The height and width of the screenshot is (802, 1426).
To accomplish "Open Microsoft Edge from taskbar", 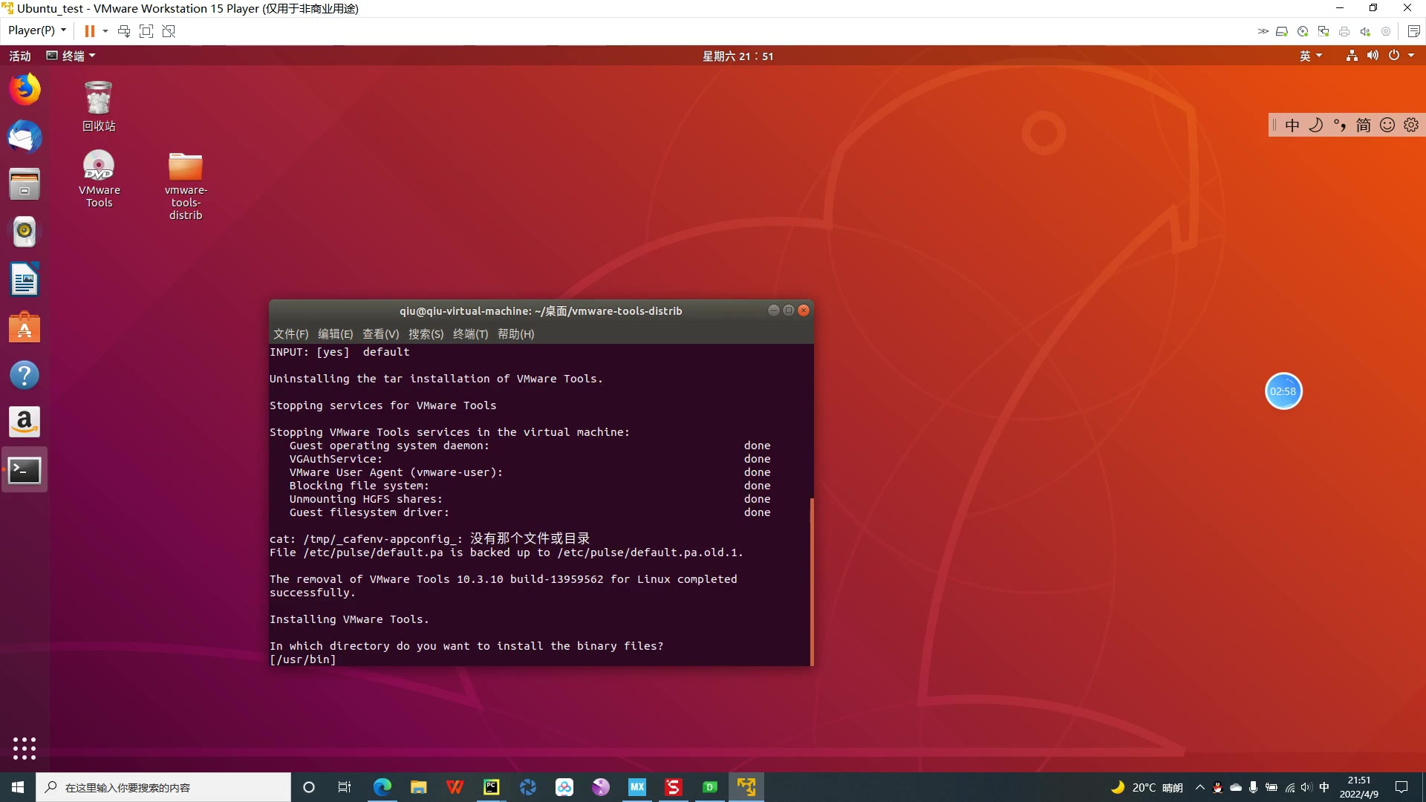I will [382, 787].
